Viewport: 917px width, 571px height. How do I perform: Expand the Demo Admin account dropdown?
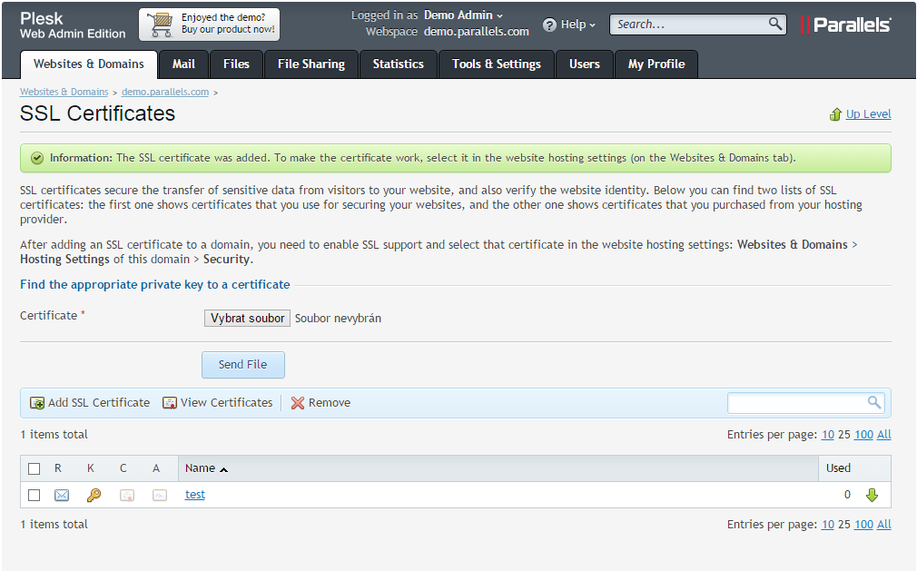[463, 15]
